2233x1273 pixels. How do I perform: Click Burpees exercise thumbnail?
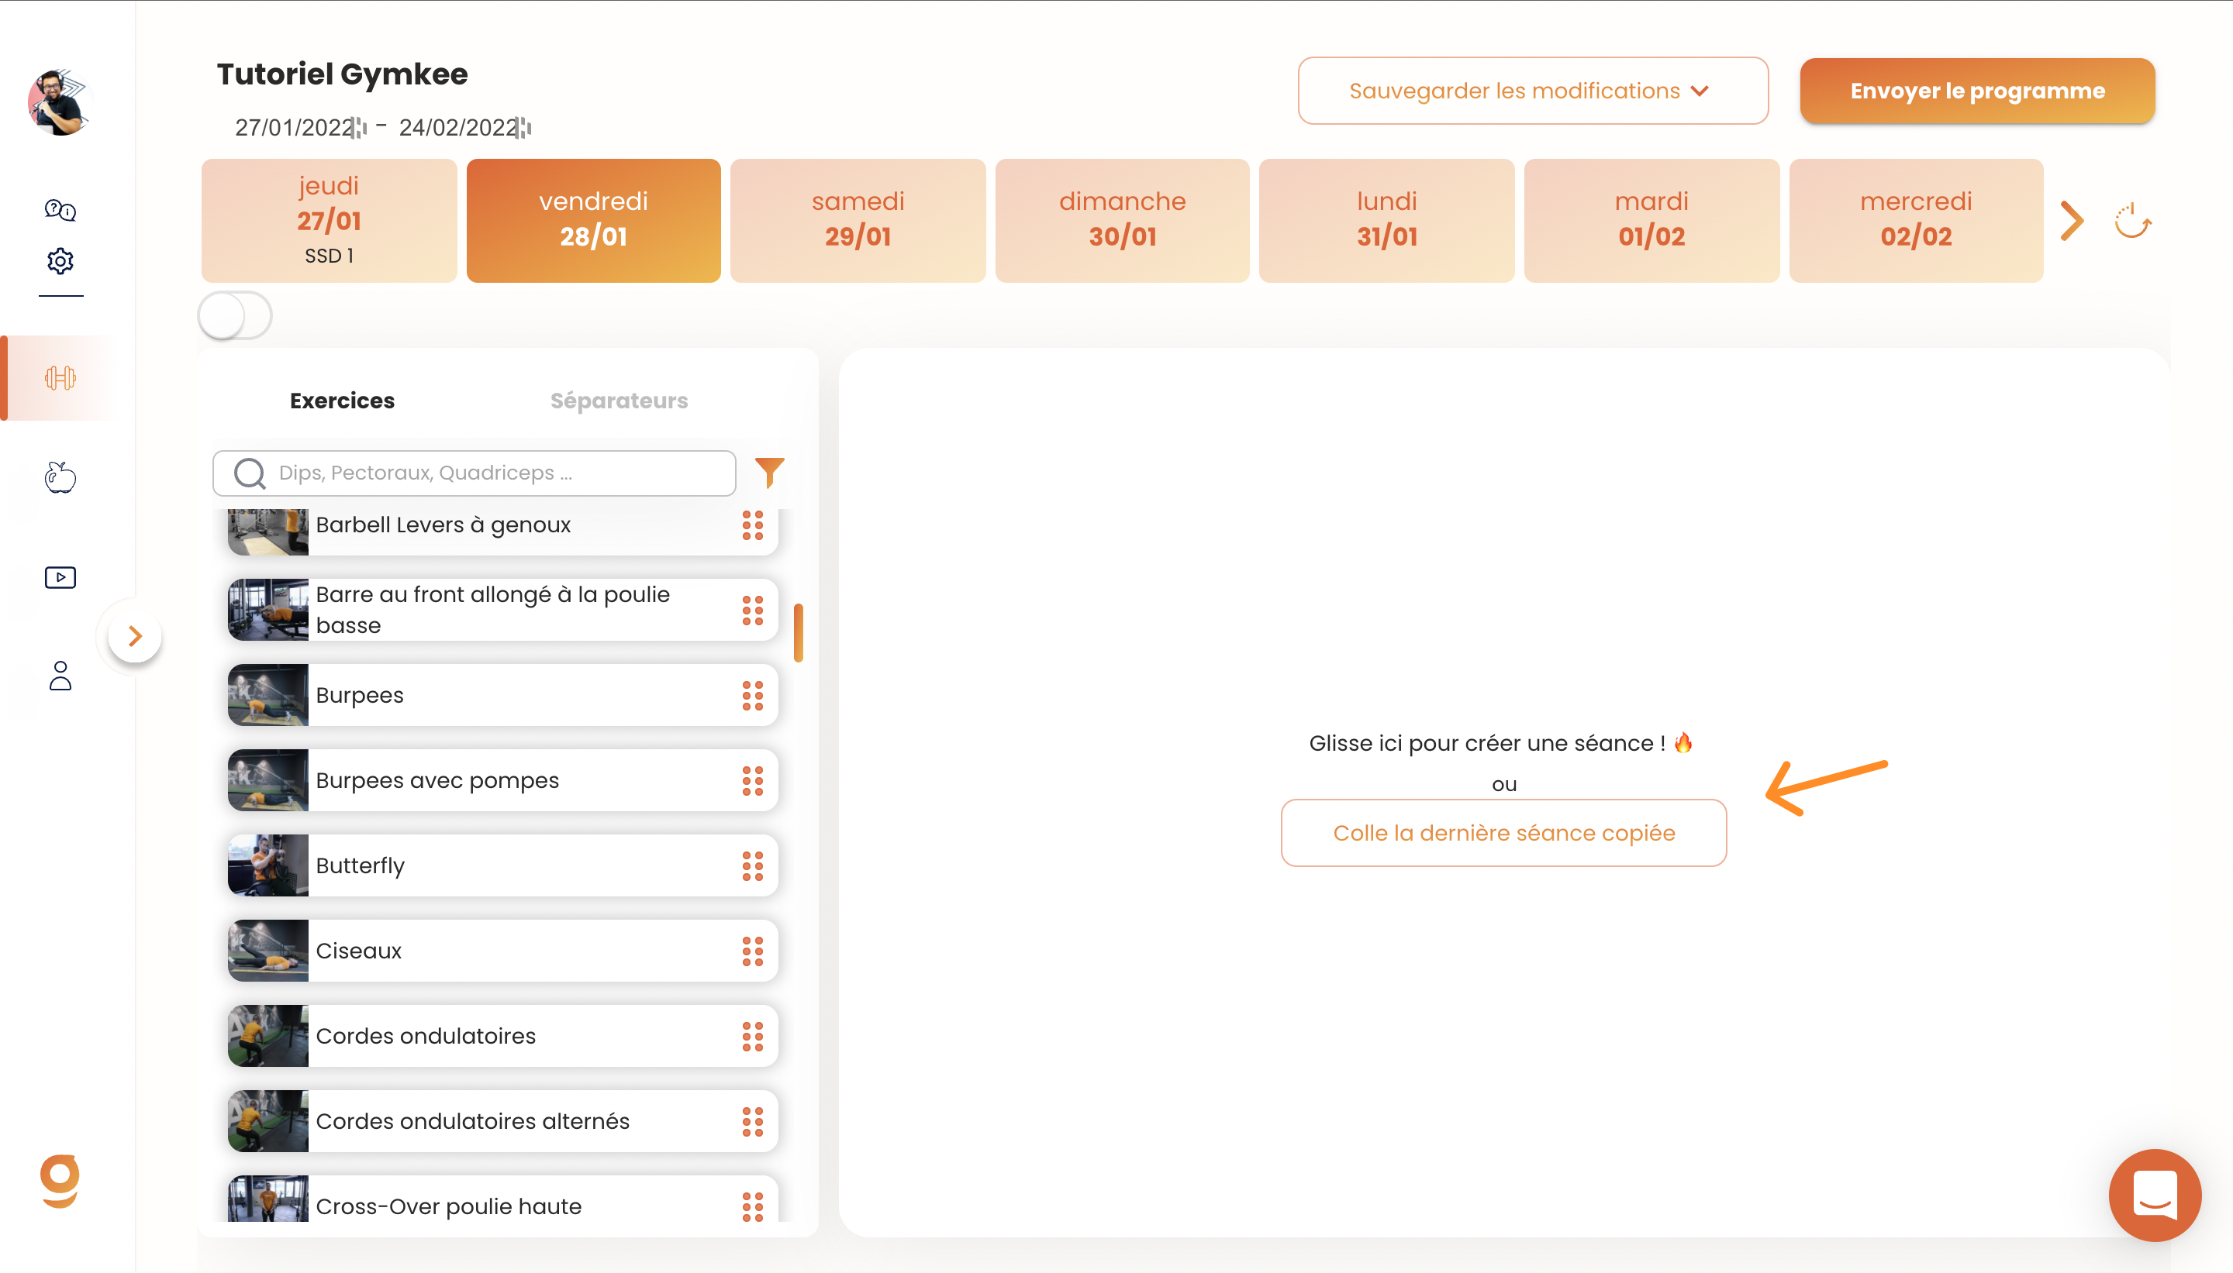(268, 695)
